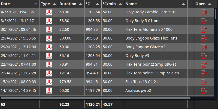Click temperature value 995.09
Image resolution: width=218 pixels, height=109 pixels.
[x=92, y=38]
